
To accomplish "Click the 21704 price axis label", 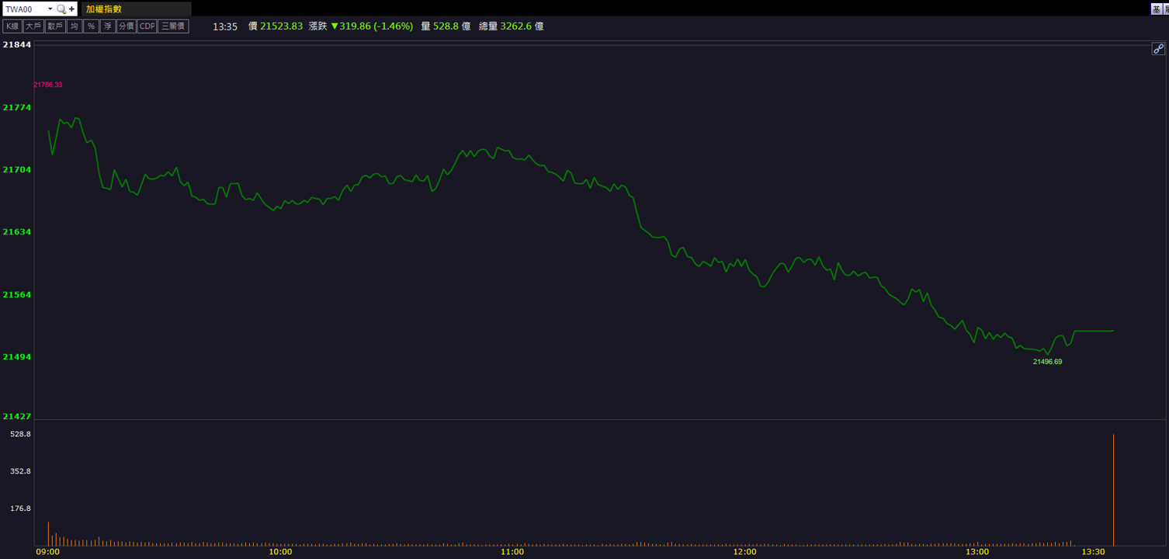I will tap(17, 169).
